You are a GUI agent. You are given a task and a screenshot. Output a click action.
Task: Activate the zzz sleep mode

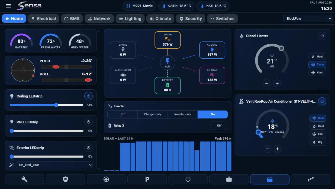[x=311, y=179]
